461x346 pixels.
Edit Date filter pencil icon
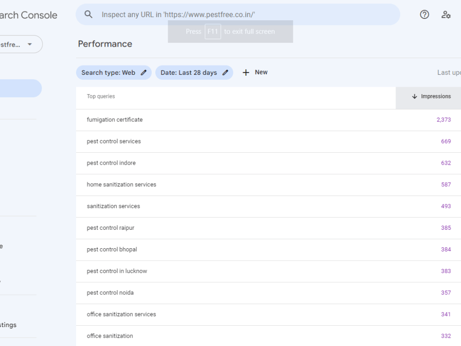tap(225, 73)
